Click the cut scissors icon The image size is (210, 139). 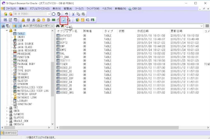pos(73,14)
